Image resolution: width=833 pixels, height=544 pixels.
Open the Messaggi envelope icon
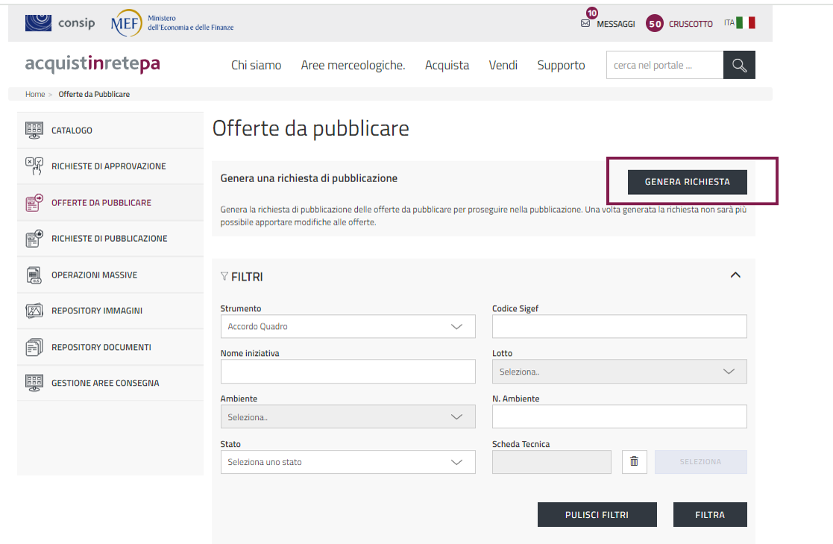[585, 24]
